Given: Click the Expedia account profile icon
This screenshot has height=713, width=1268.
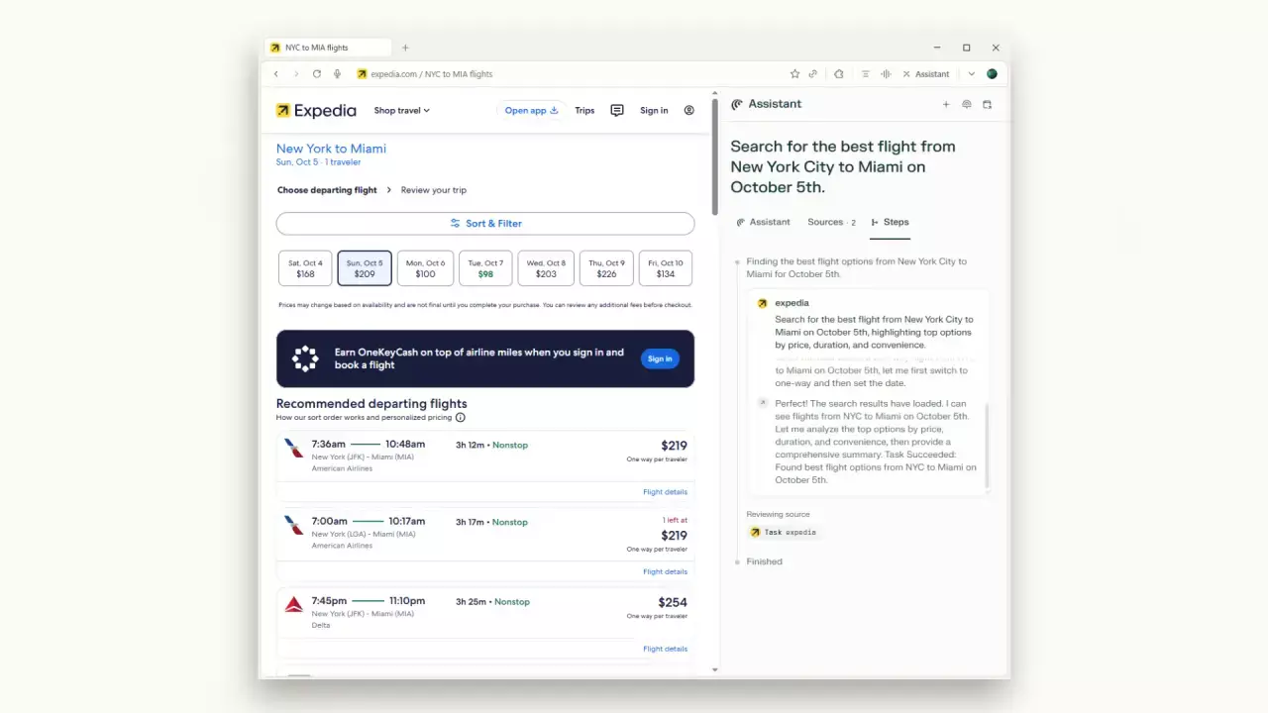Looking at the screenshot, I should pyautogui.click(x=689, y=111).
